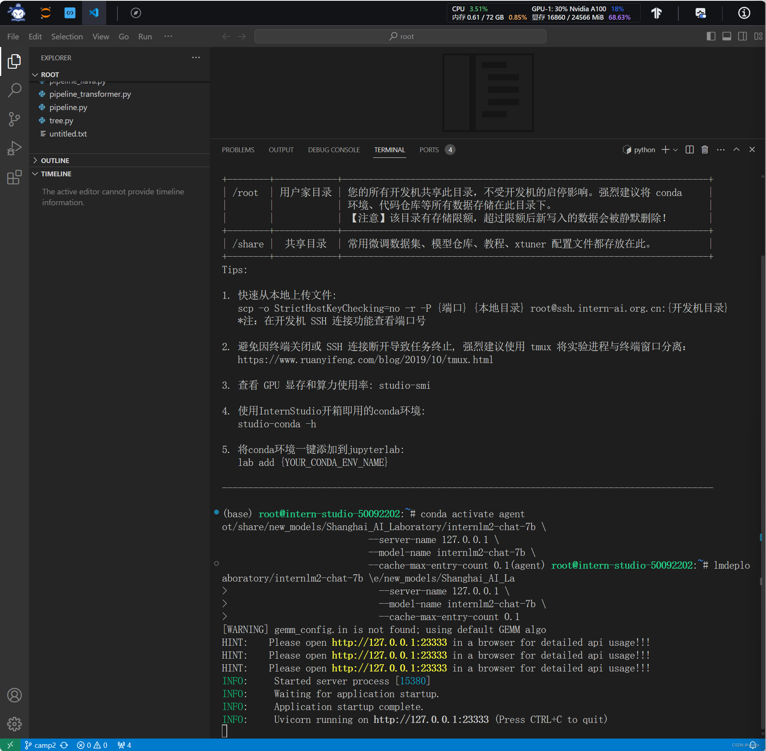The height and width of the screenshot is (751, 766).
Task: Open Accounts icon in activity bar
Action: coord(14,695)
